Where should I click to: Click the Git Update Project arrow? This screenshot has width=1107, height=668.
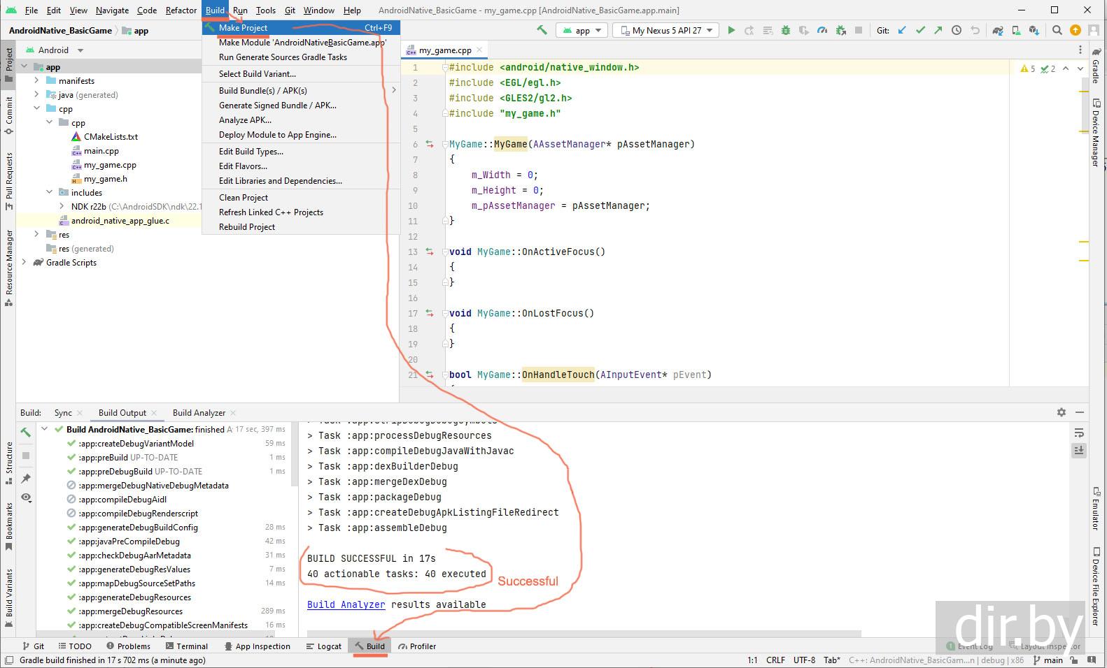902,30
